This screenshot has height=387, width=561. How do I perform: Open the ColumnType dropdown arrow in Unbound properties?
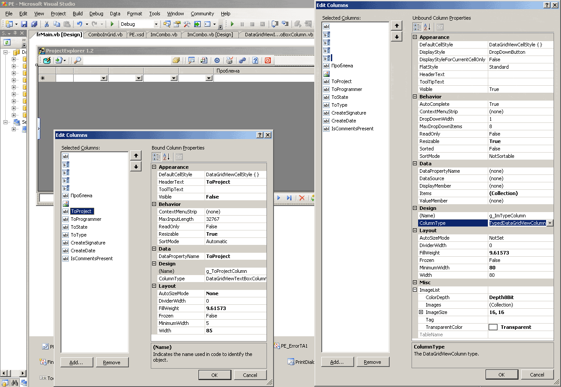[x=550, y=223]
